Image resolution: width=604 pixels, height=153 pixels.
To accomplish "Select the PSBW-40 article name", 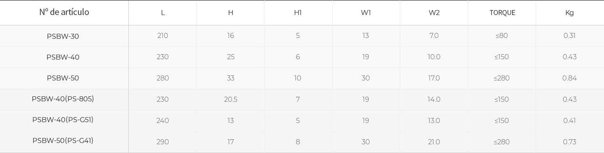I will click(x=63, y=57).
